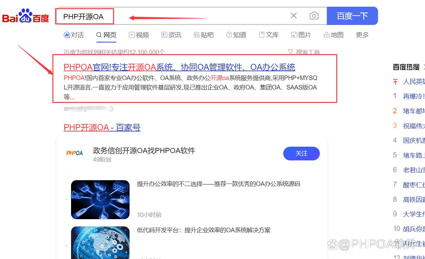Click the 关注 follow button
The height and width of the screenshot is (259, 425).
coord(301,153)
